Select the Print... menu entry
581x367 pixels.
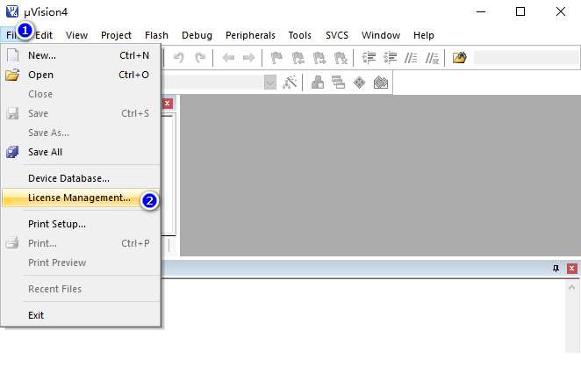click(81, 243)
